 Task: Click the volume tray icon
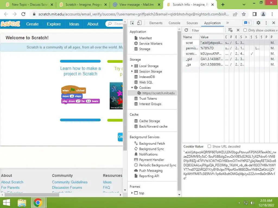[252, 203]
